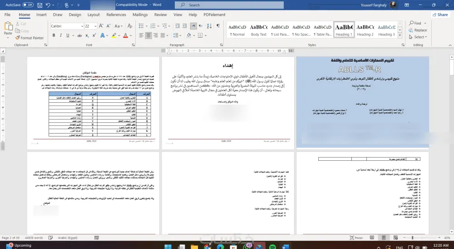Open the File menu
Viewport: 454px width, 249px height.
[x=8, y=15]
